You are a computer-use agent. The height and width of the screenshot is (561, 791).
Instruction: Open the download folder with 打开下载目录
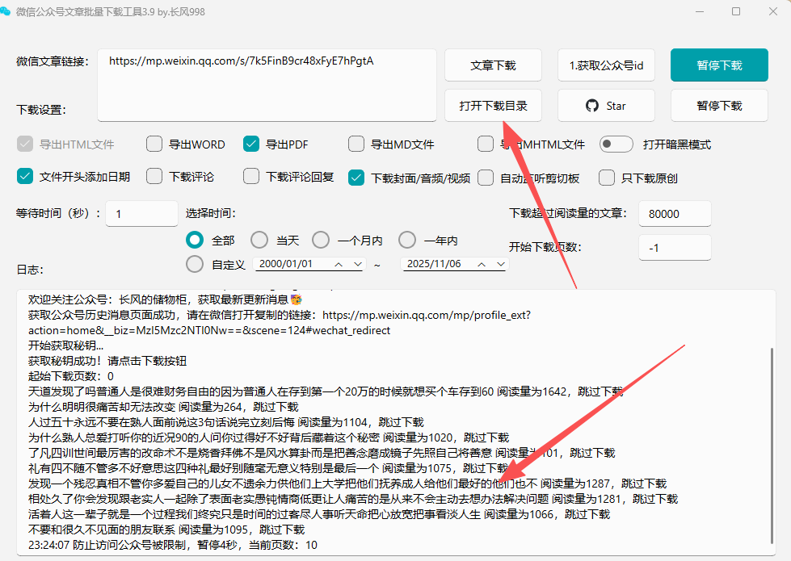pos(493,106)
